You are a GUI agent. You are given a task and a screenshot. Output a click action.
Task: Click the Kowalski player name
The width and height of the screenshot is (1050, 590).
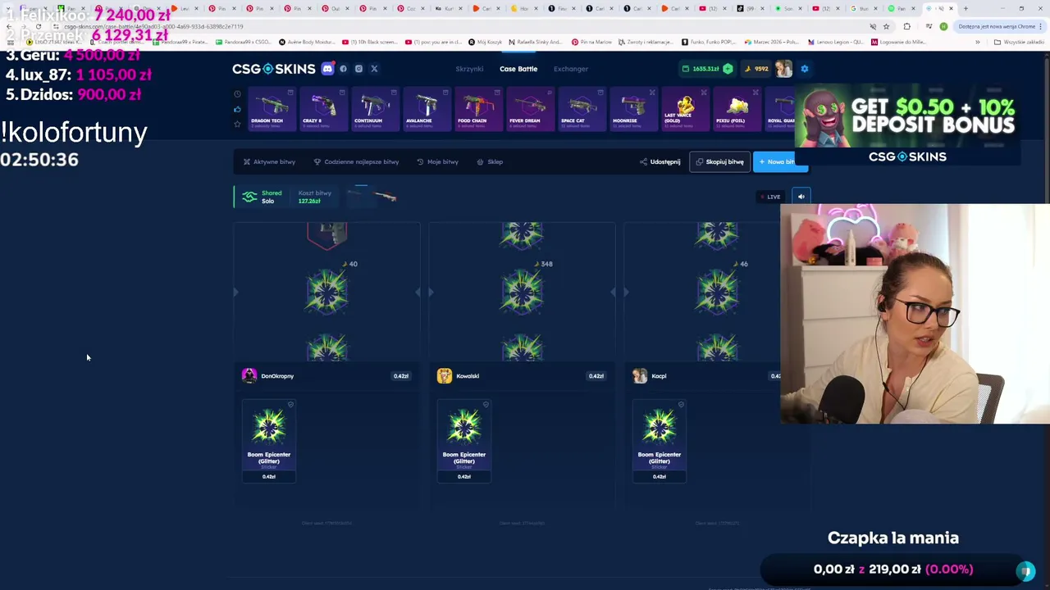click(468, 376)
